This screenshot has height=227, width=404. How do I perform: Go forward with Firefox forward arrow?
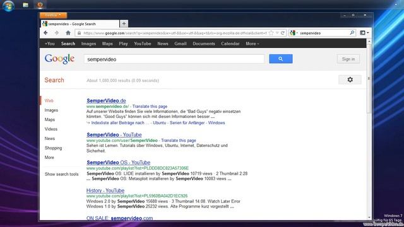tap(56, 33)
